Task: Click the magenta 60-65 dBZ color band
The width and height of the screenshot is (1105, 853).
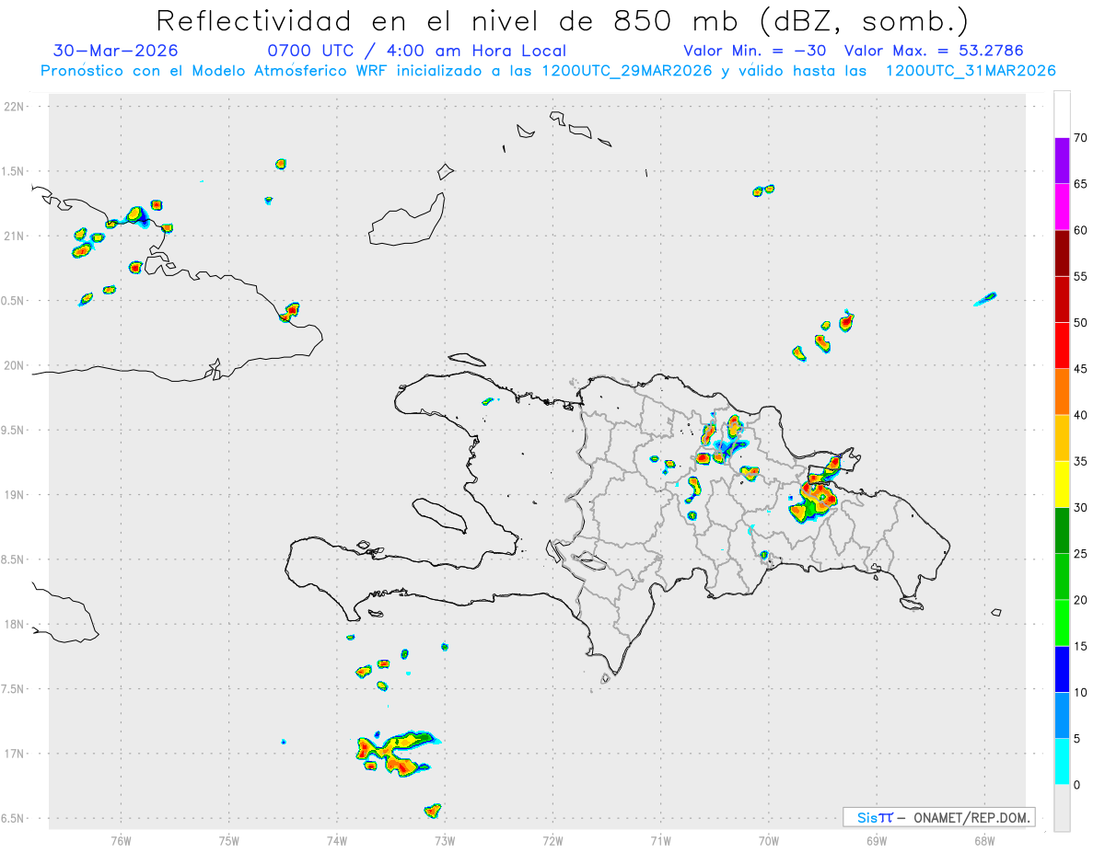Action: pos(1062,207)
